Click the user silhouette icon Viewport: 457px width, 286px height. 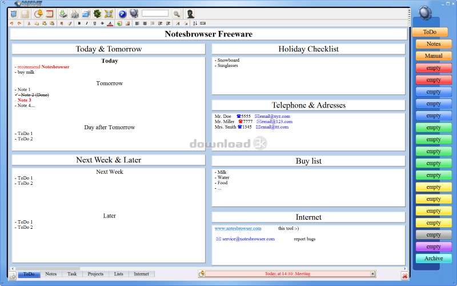click(x=190, y=13)
